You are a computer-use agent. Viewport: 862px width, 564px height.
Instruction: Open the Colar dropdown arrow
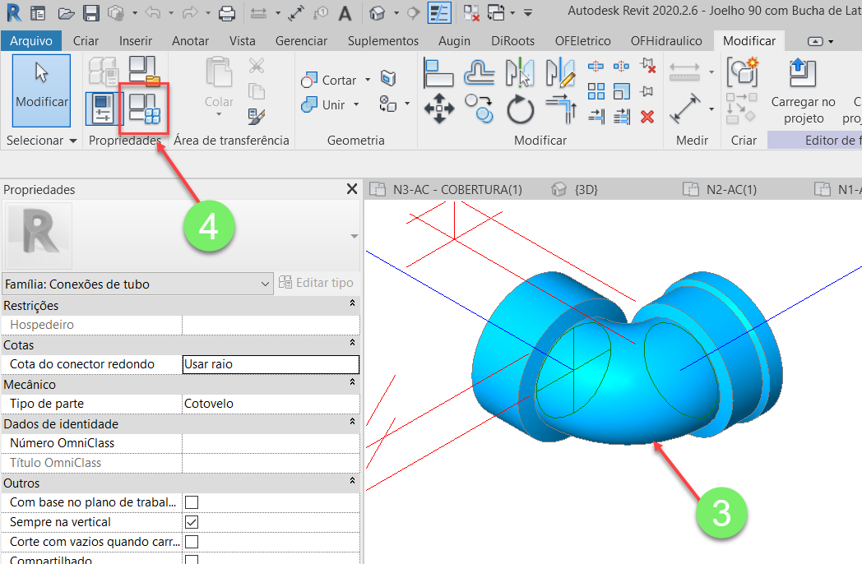(x=219, y=113)
